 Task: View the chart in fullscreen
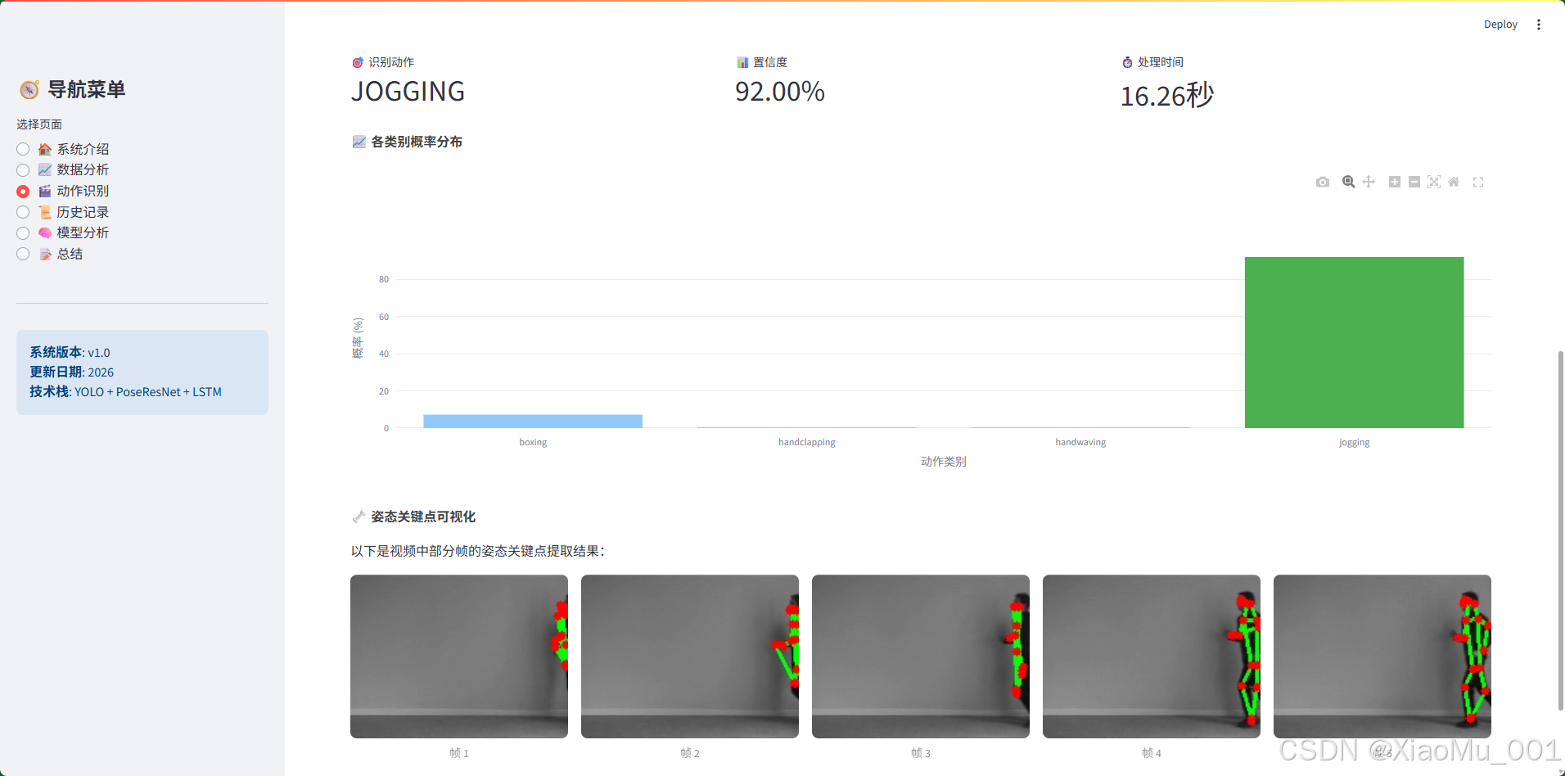(1478, 183)
